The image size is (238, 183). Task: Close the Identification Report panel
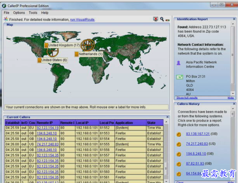[234, 19]
